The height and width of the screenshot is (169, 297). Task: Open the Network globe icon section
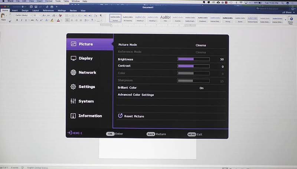pos(73,72)
